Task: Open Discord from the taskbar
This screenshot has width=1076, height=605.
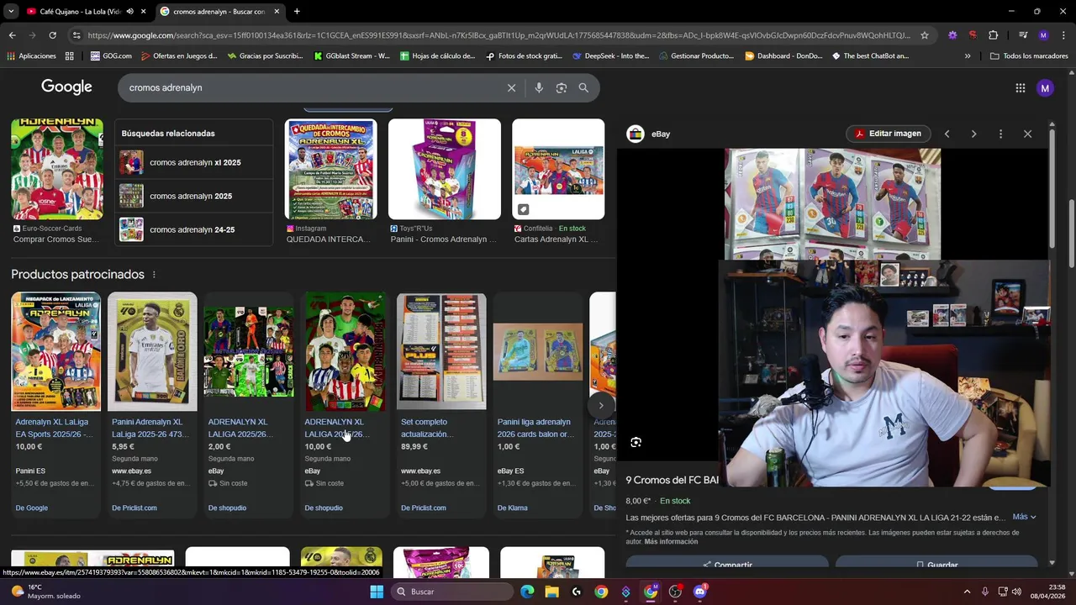Action: 699,592
